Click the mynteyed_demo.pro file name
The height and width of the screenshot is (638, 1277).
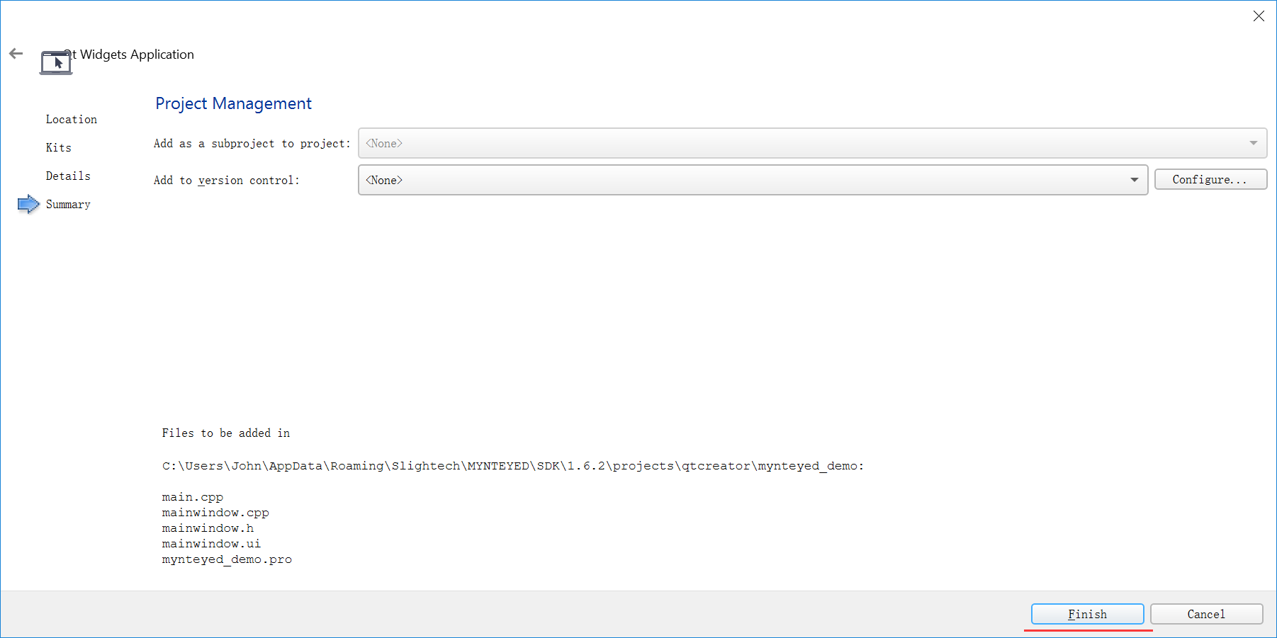(x=227, y=559)
